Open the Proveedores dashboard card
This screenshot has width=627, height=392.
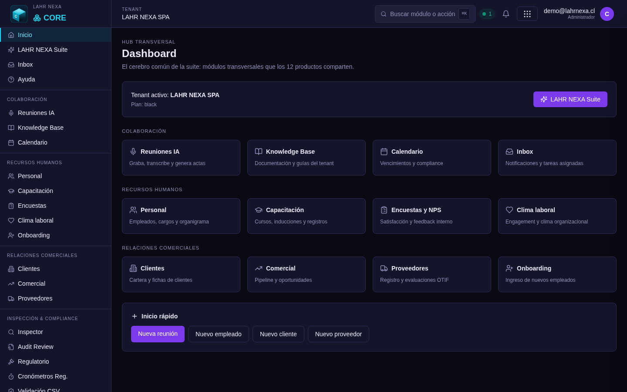[x=432, y=274]
